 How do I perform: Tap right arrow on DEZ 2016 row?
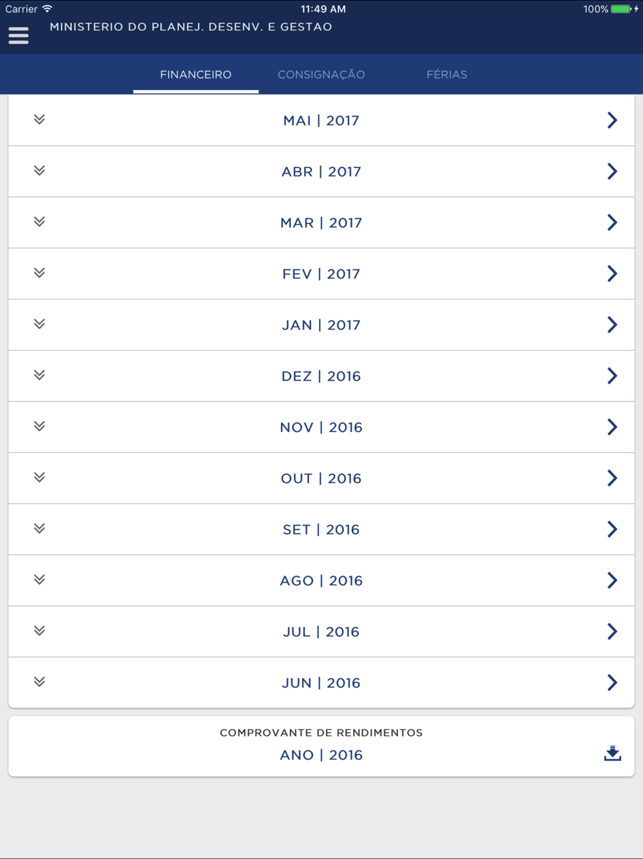click(x=612, y=376)
